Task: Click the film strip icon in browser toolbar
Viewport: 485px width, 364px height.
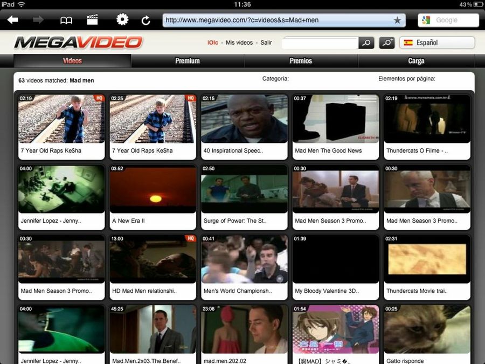Action: pyautogui.click(x=92, y=20)
